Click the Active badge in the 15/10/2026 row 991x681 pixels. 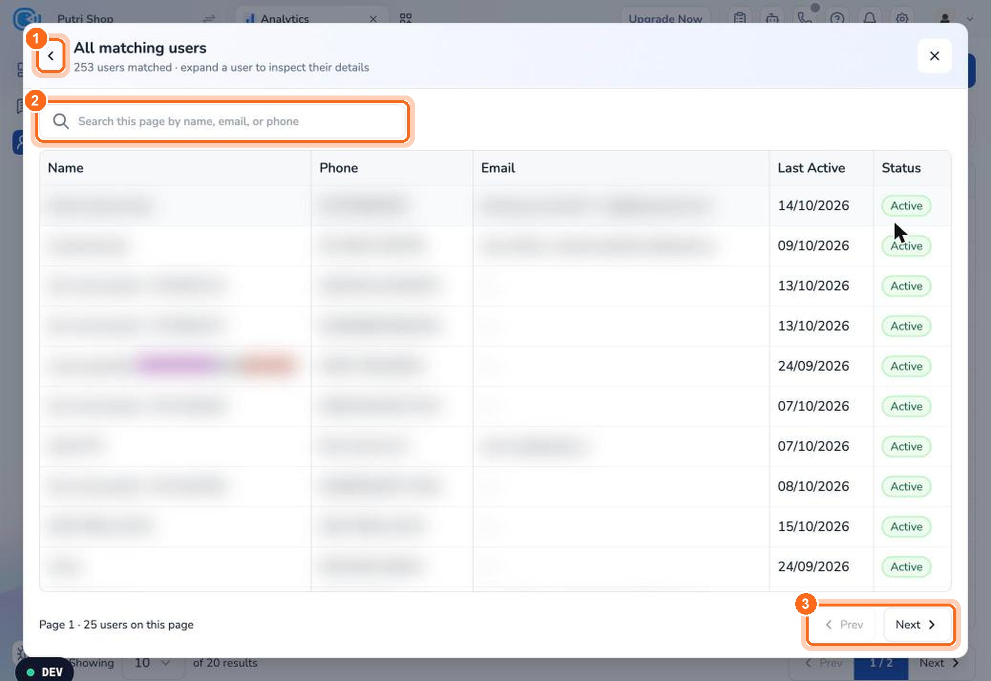point(906,527)
